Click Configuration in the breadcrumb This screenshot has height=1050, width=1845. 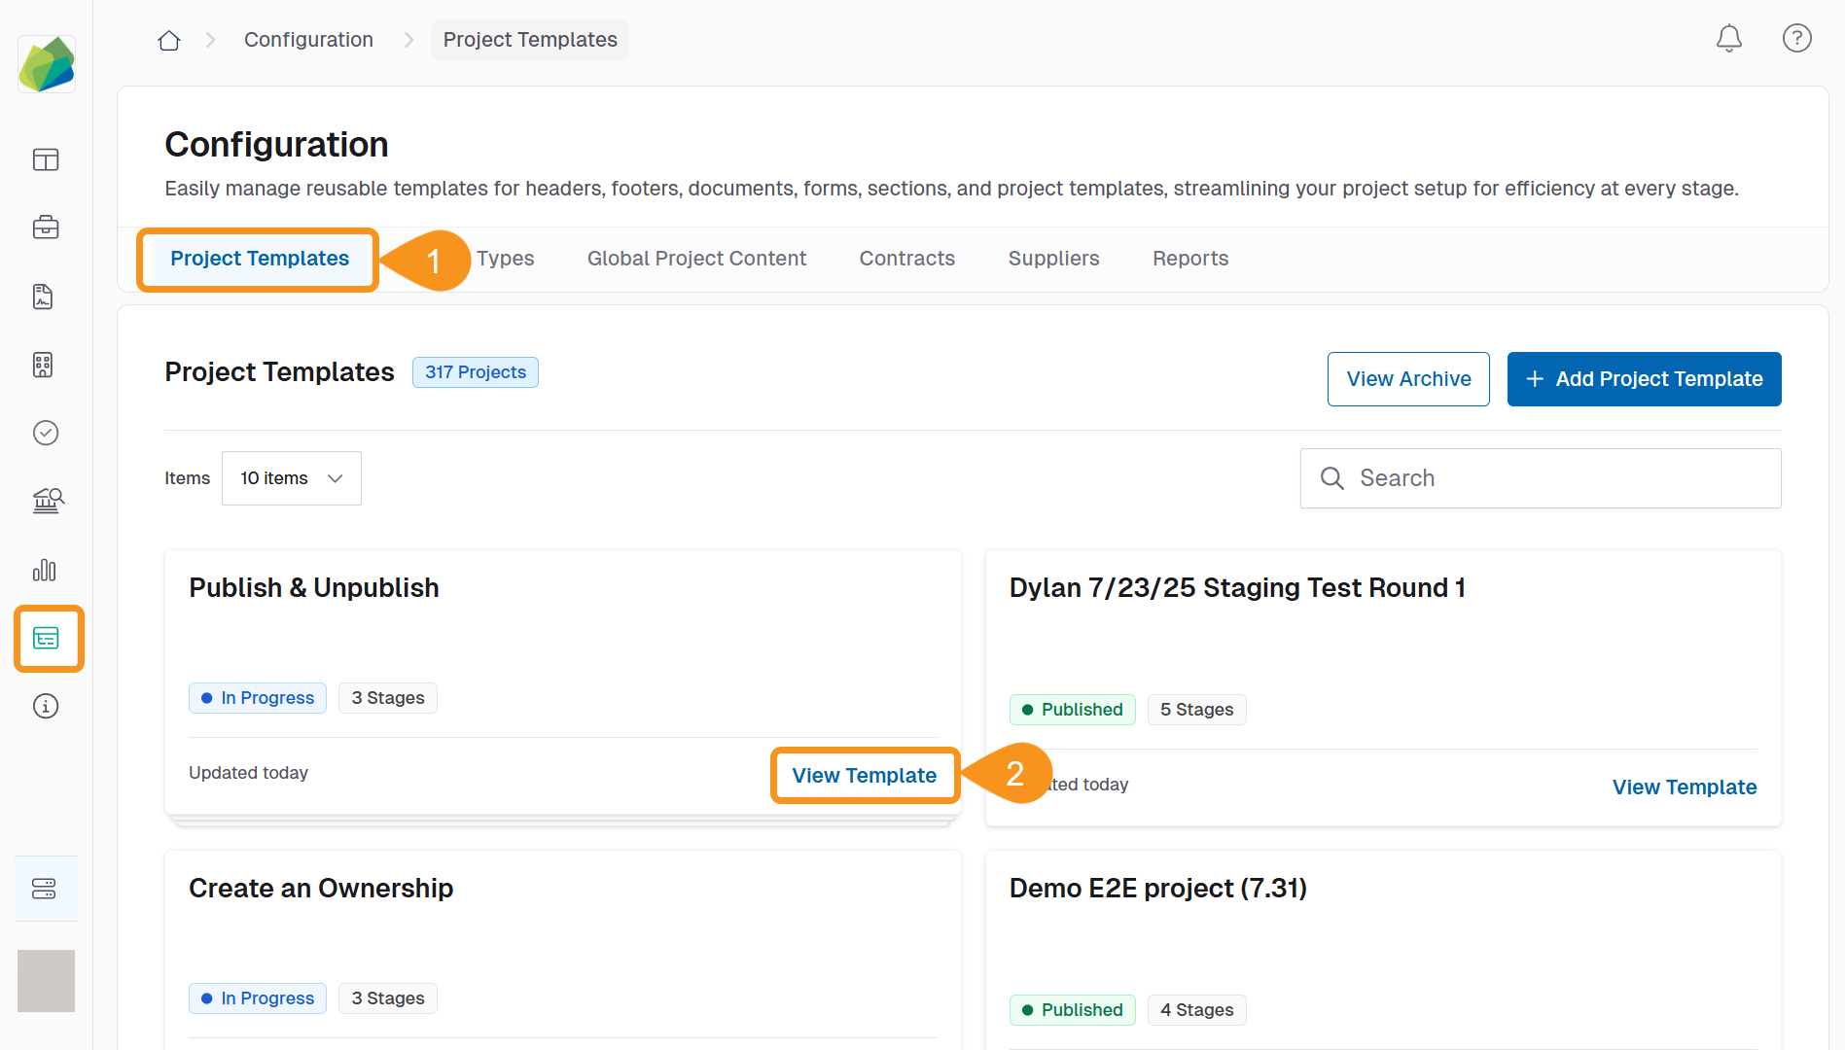coord(308,40)
